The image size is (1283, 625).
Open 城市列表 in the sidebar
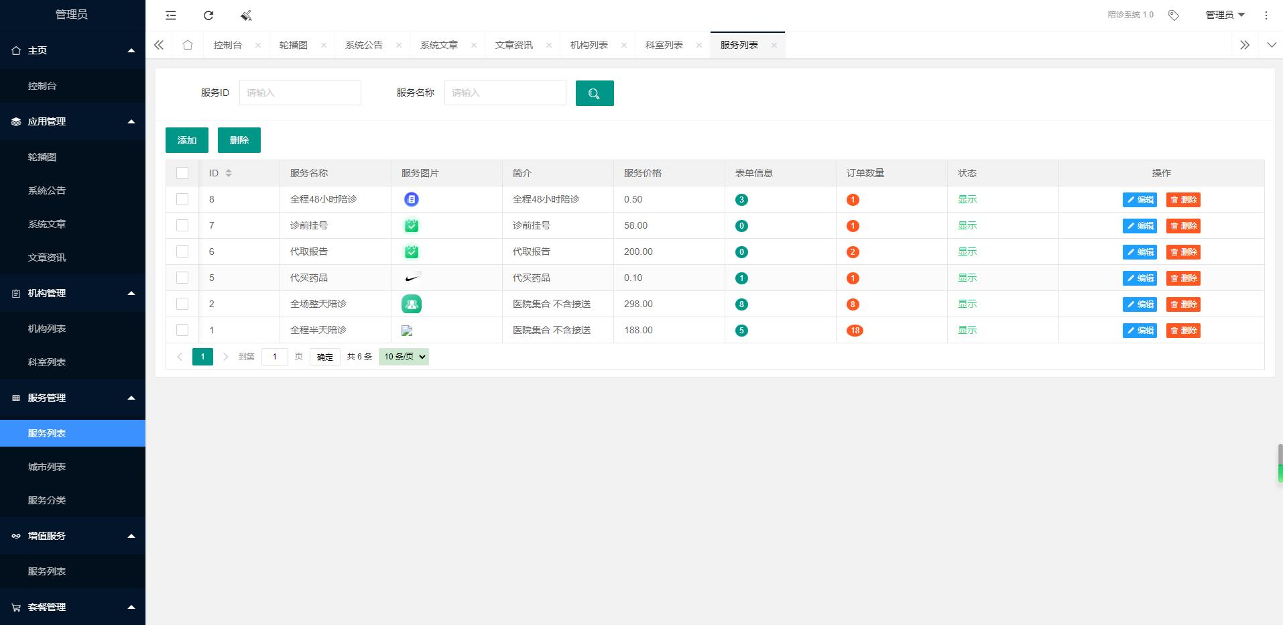click(72, 467)
